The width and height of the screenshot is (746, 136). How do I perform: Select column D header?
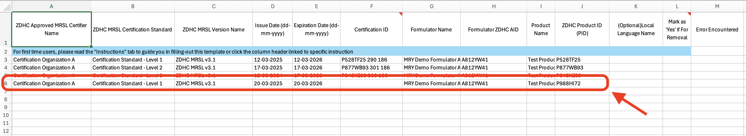(273, 6)
